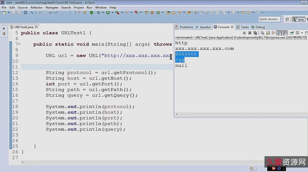Open the Open Perspective icon

(x=287, y=19)
